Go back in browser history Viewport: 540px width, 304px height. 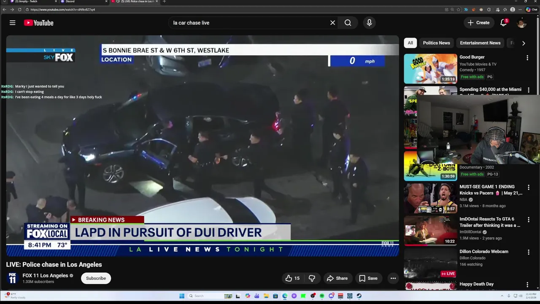[x=4, y=9]
